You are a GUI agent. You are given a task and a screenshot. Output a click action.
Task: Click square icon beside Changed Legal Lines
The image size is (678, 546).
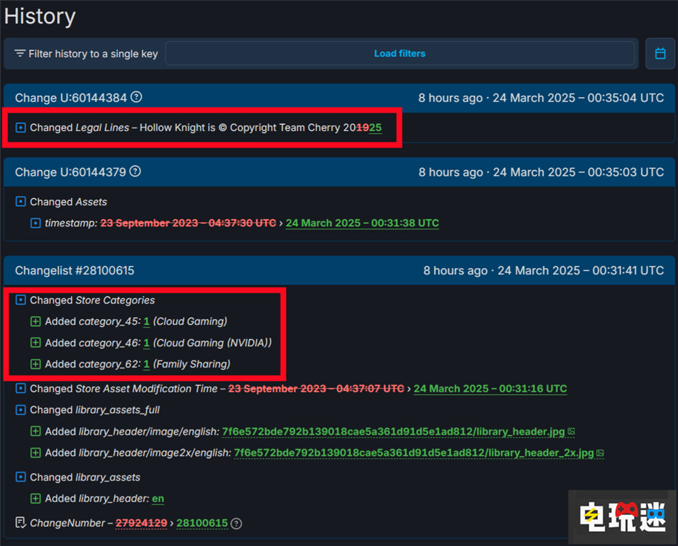click(20, 128)
